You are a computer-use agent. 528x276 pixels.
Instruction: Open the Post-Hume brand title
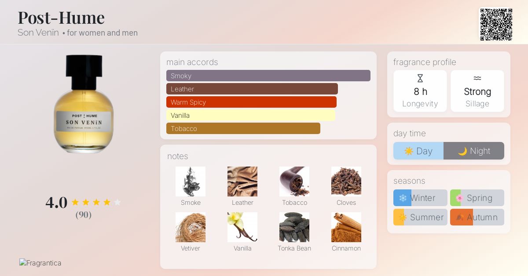[61, 18]
